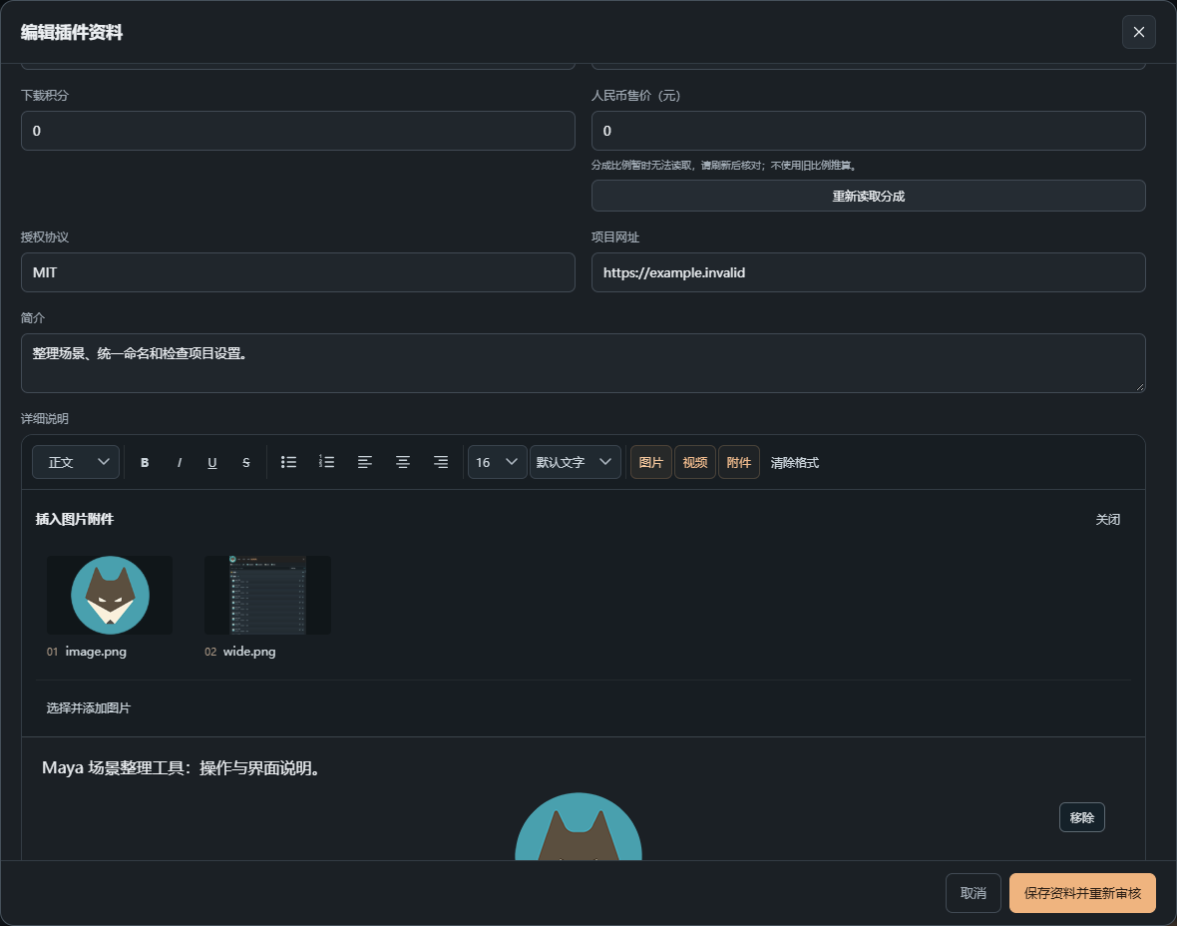This screenshot has width=1177, height=926.
Task: Select the wide.png thumbnail
Action: tap(267, 595)
